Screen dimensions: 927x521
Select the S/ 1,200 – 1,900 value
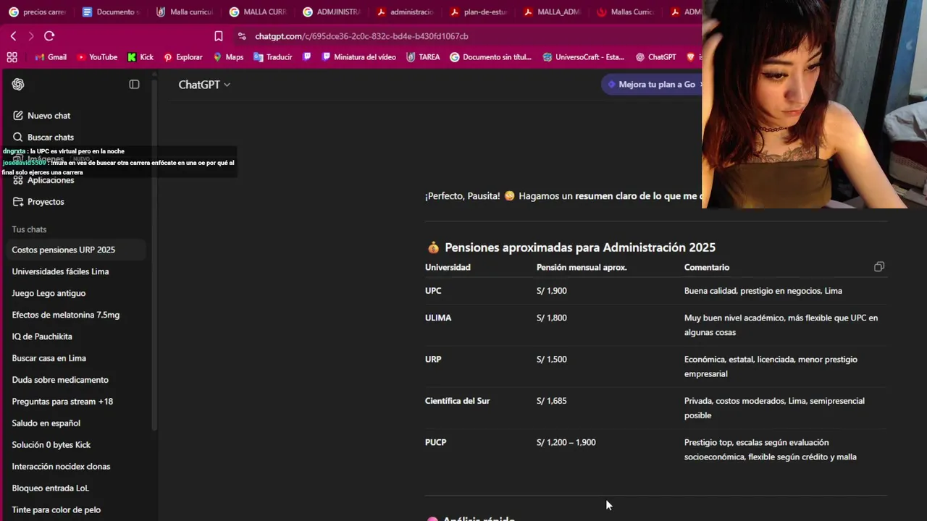[x=566, y=442]
